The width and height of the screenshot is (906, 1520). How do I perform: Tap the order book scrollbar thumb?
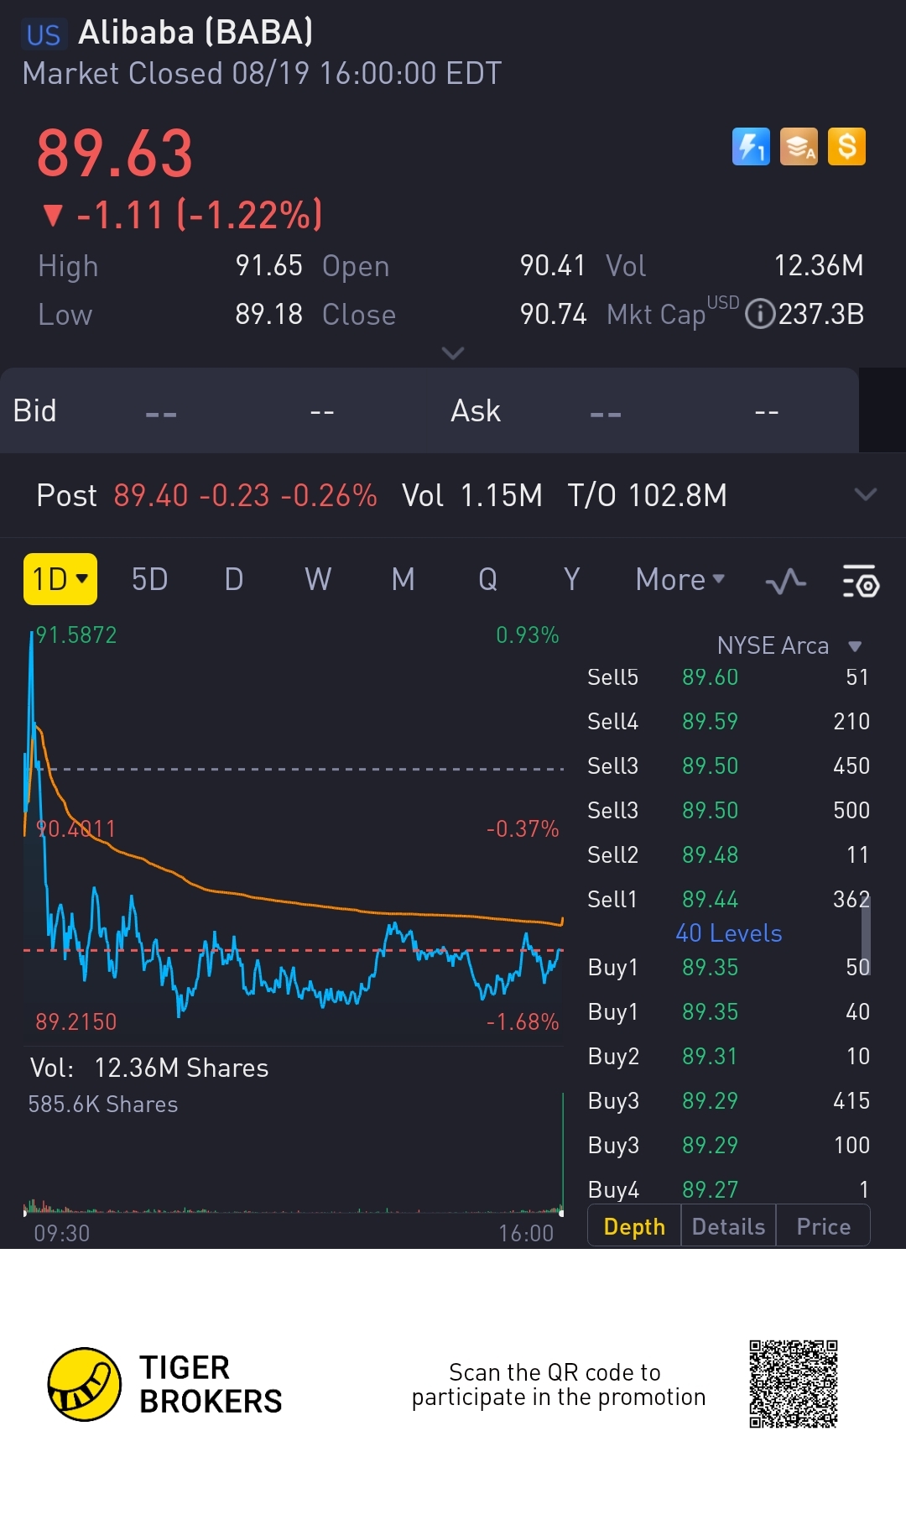pyautogui.click(x=866, y=935)
